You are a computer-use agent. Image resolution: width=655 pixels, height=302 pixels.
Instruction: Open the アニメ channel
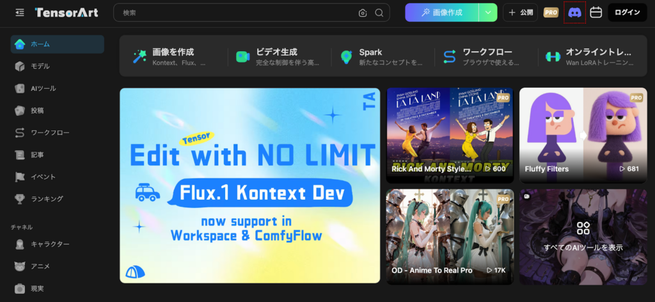pos(57,267)
